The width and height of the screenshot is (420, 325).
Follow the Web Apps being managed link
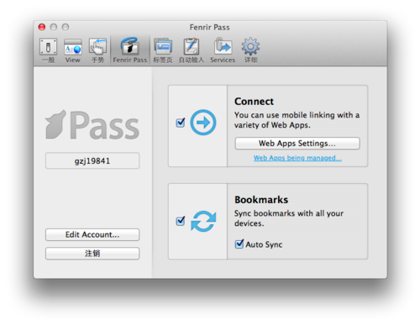[x=297, y=158]
